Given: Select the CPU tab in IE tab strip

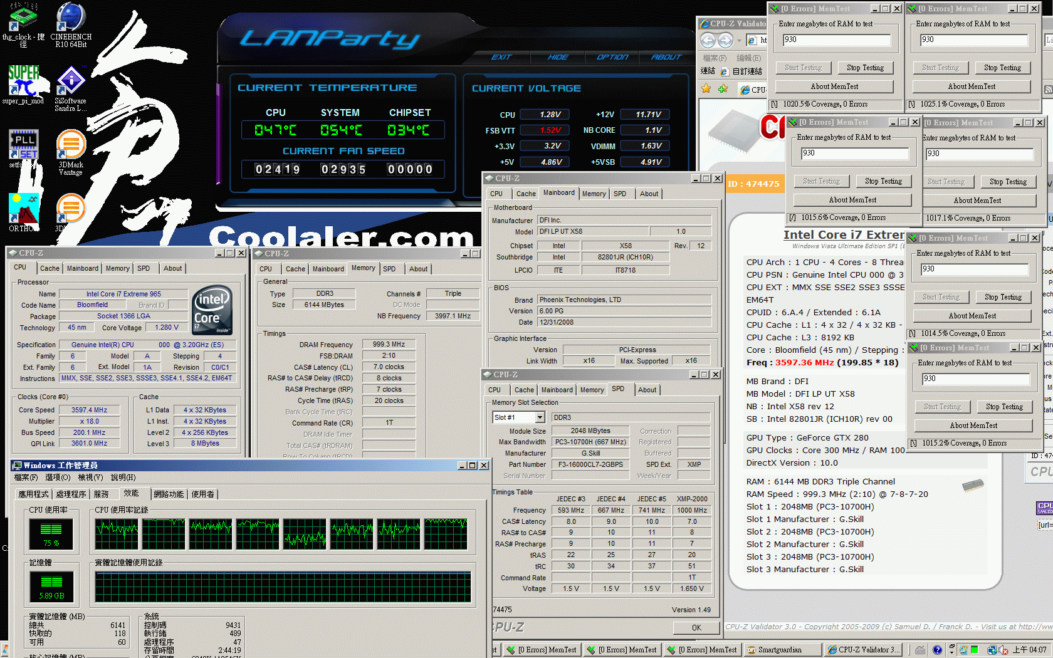Looking at the screenshot, I should [753, 90].
